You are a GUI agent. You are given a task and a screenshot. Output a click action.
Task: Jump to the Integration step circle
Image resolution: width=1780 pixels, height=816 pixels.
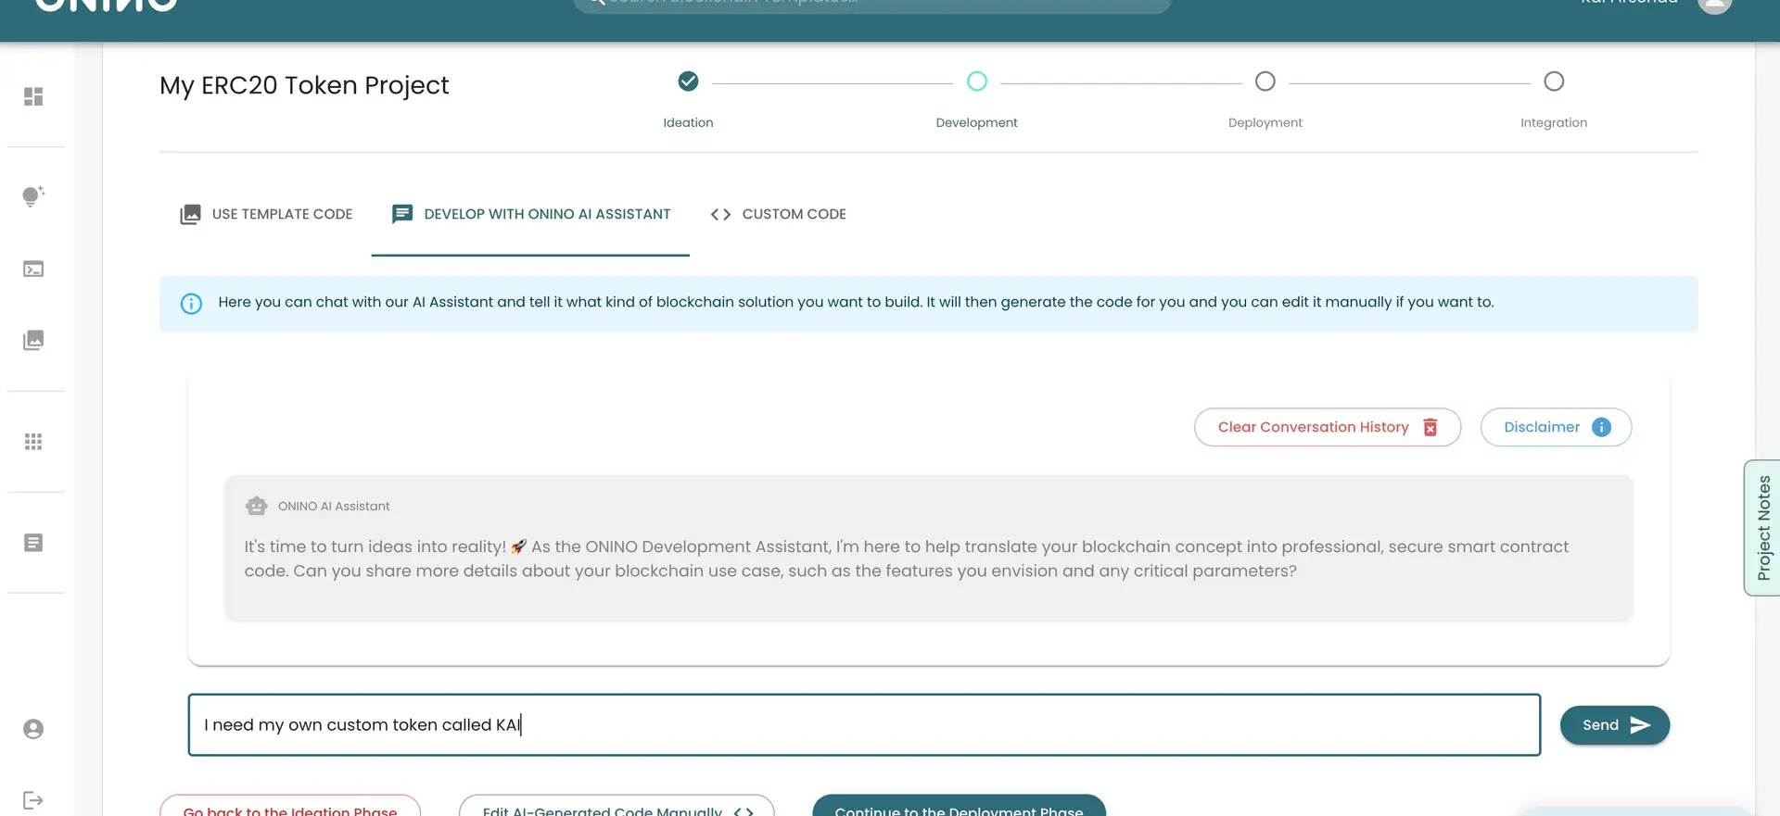pos(1554,82)
